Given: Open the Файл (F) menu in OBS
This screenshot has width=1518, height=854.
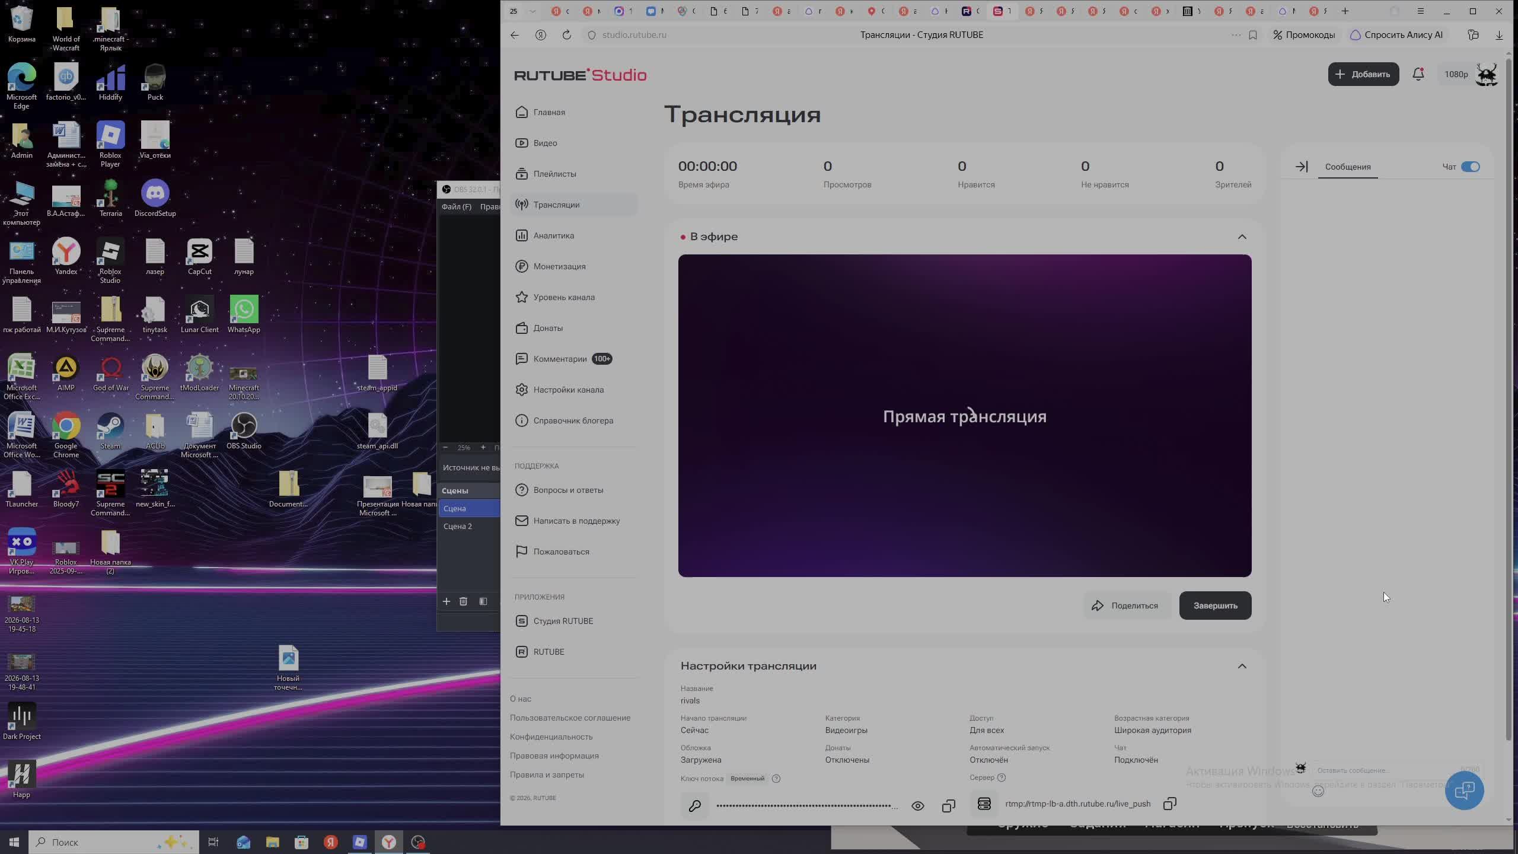Looking at the screenshot, I should 456,206.
